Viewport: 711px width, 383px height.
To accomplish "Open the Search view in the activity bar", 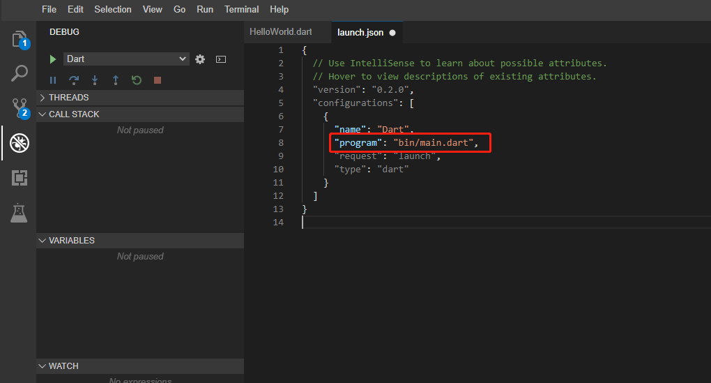I will click(x=20, y=73).
